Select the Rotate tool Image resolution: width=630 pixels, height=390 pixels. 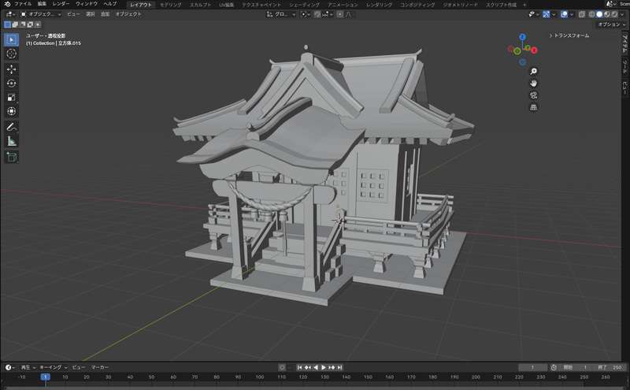(11, 84)
